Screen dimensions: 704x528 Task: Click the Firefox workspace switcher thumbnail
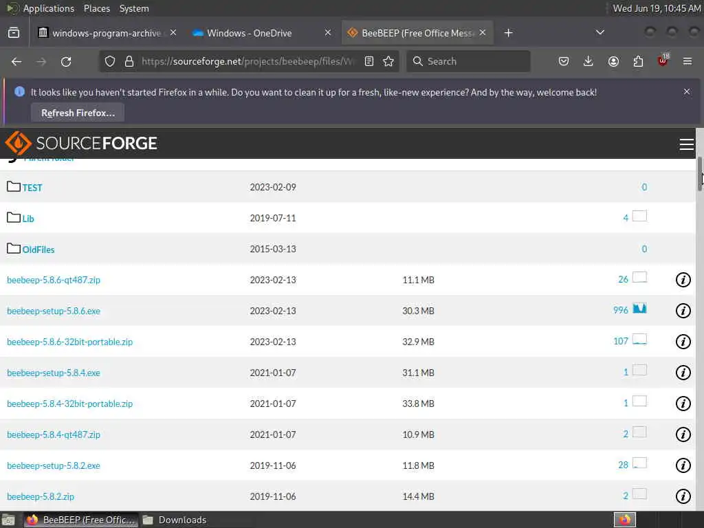click(x=624, y=520)
